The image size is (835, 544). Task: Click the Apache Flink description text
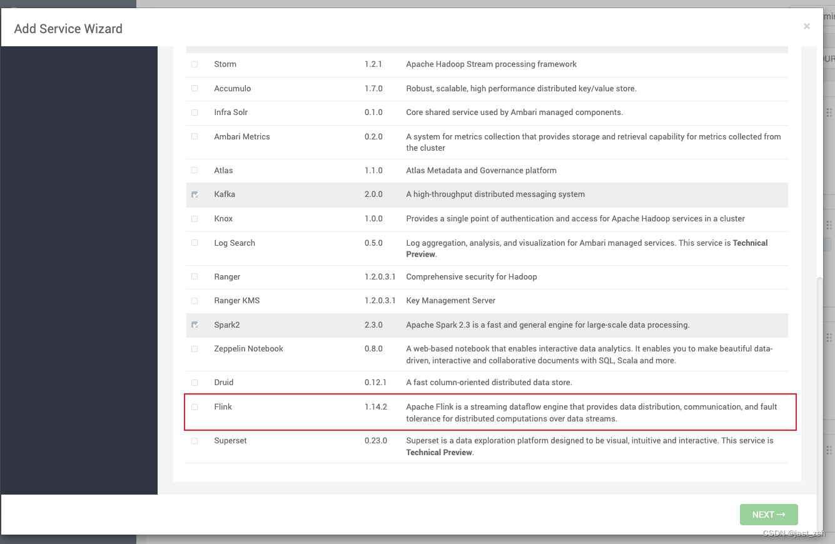pyautogui.click(x=592, y=413)
